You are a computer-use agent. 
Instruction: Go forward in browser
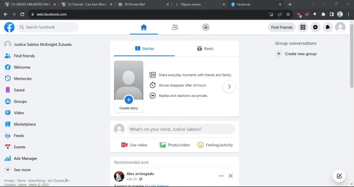[14, 14]
